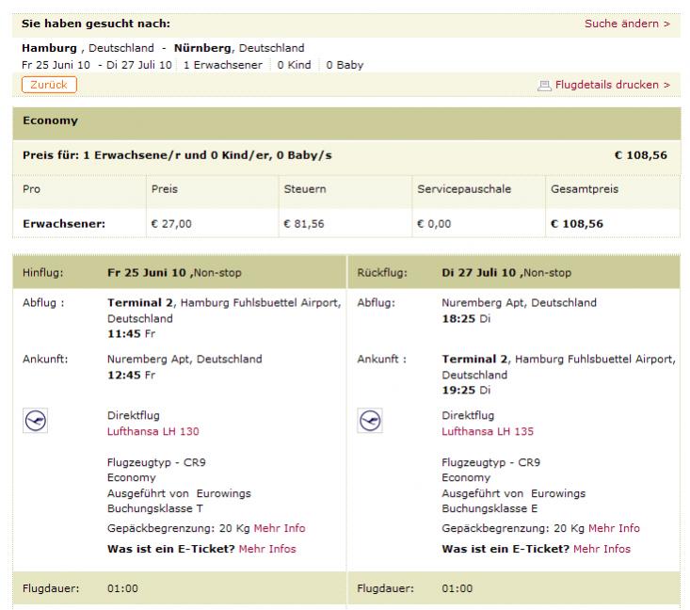Click the Hinflug date Fr 25 Juni 10
This screenshot has width=690, height=610.
coord(148,273)
